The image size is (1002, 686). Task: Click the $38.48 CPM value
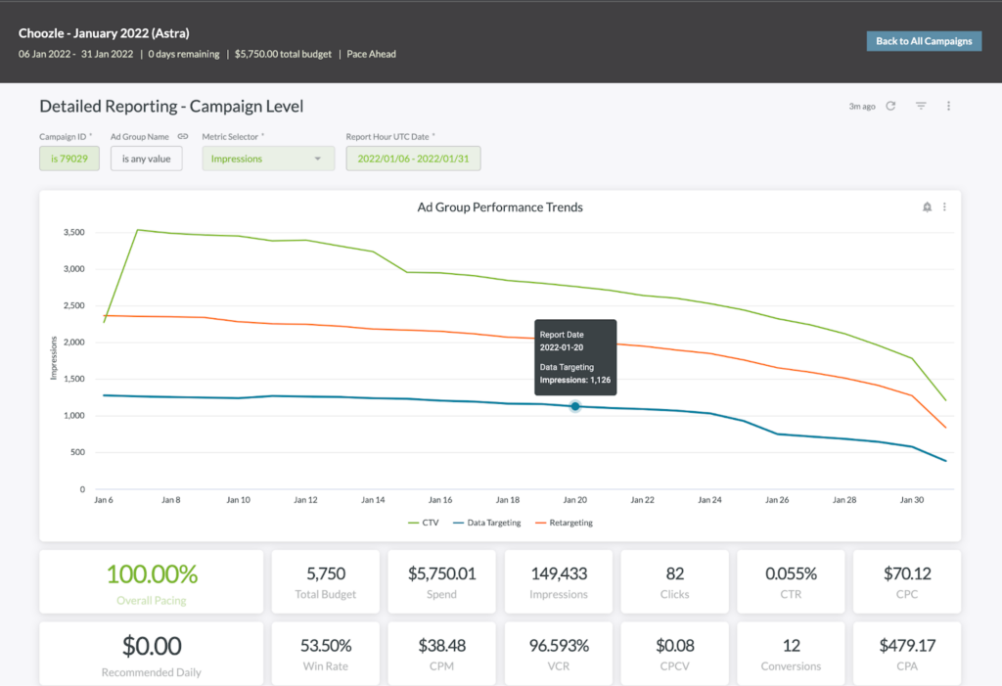(441, 646)
